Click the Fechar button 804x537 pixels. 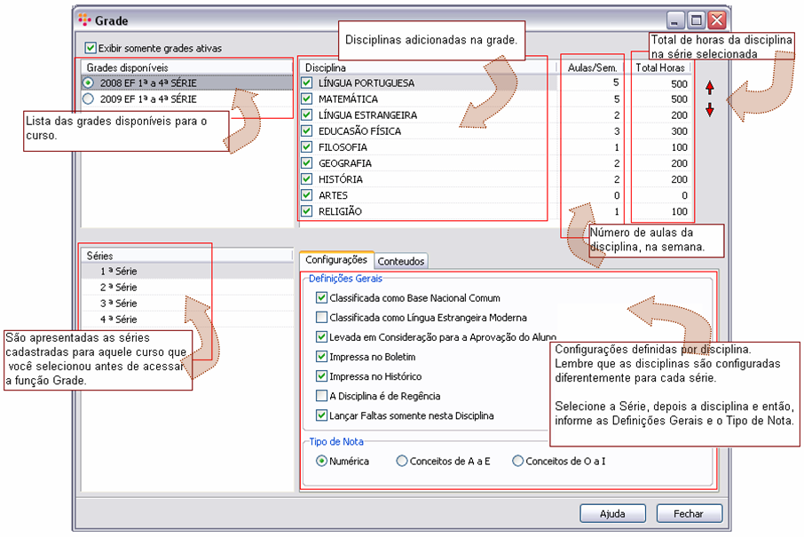pyautogui.click(x=689, y=513)
